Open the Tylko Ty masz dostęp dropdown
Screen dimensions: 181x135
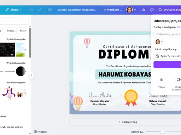[x=167, y=56]
